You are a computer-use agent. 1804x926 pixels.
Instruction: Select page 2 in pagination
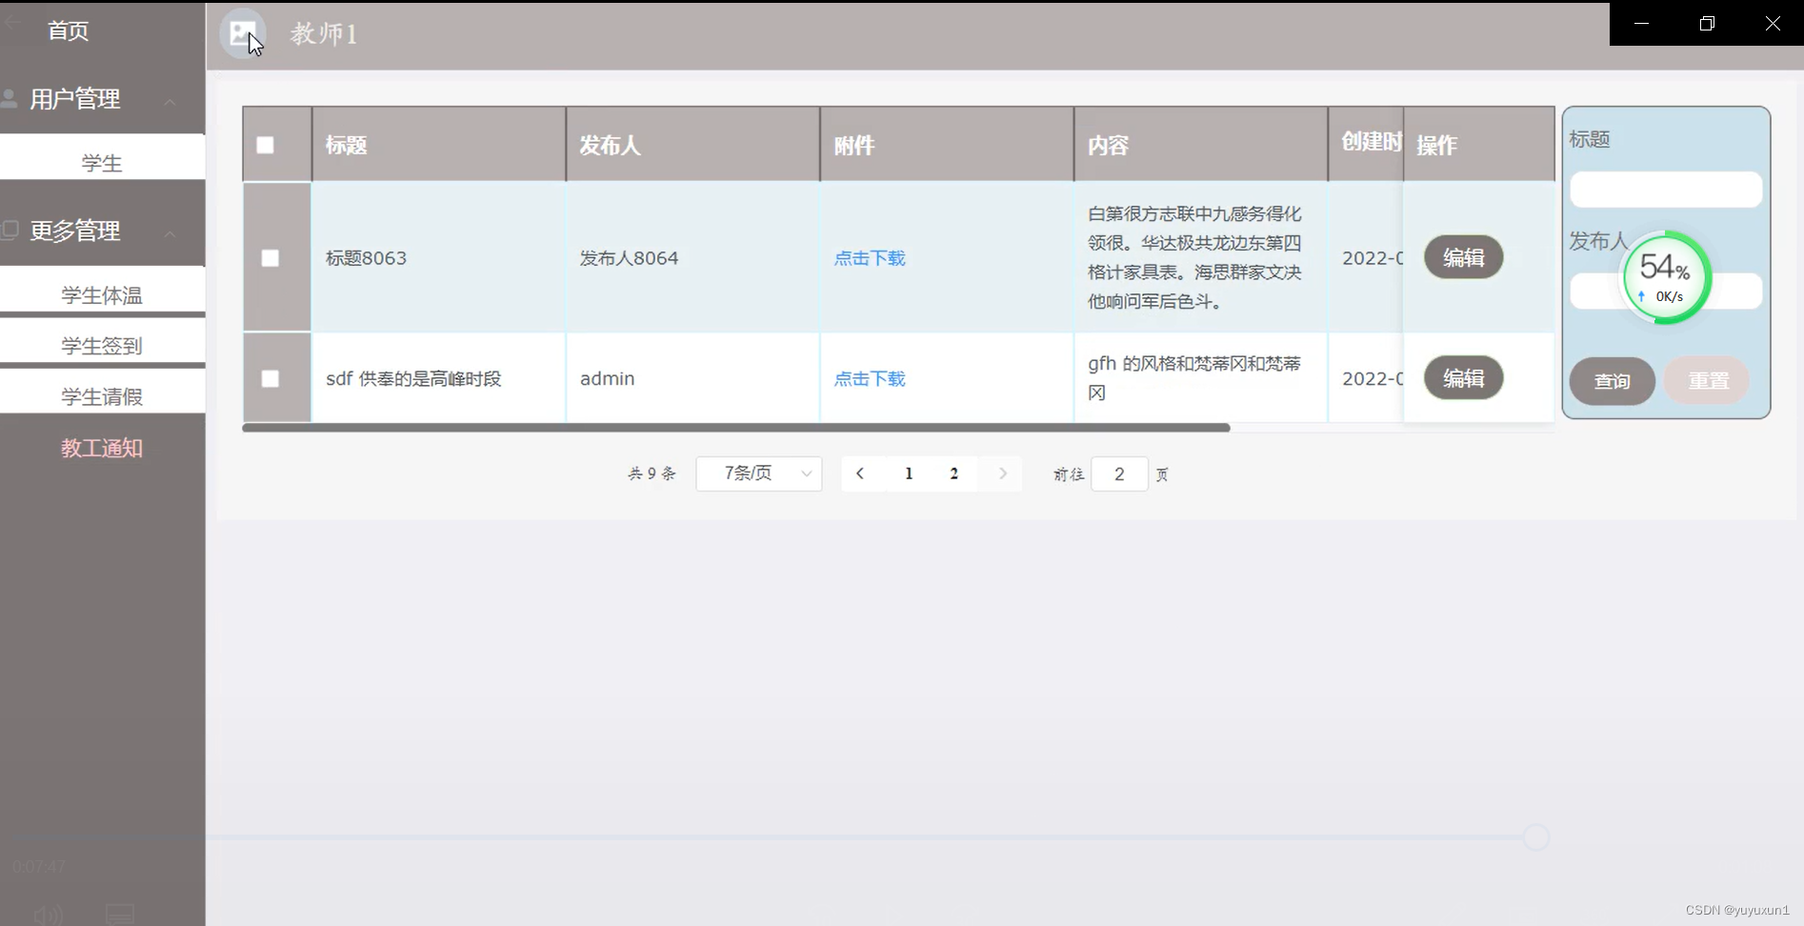[x=953, y=473]
